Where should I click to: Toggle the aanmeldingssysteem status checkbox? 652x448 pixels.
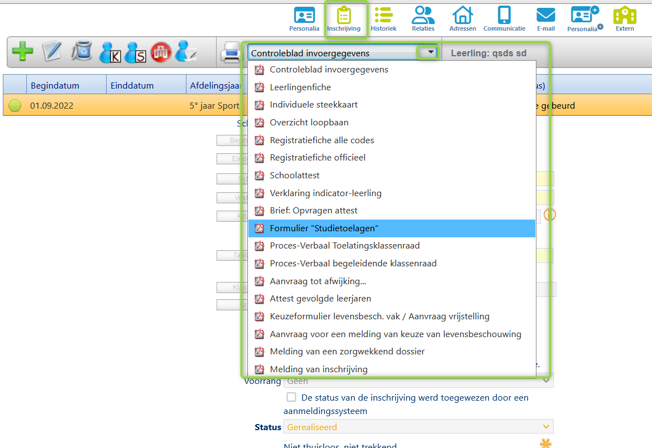pyautogui.click(x=291, y=397)
